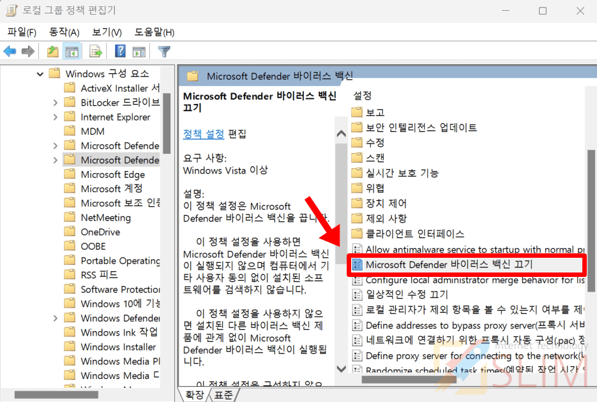Click the 클라이언트 인터페이스 folder icon

click(x=357, y=234)
